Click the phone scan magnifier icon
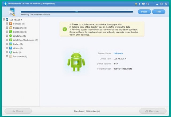Screen dimensions: 171x117 [x=12, y=12]
